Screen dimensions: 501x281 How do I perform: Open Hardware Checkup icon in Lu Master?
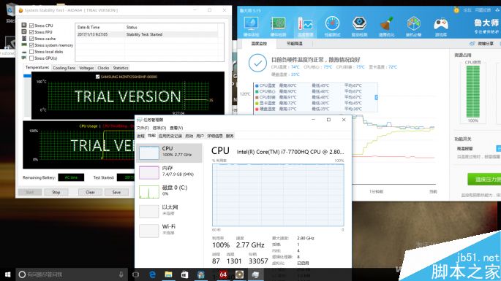tap(251, 24)
